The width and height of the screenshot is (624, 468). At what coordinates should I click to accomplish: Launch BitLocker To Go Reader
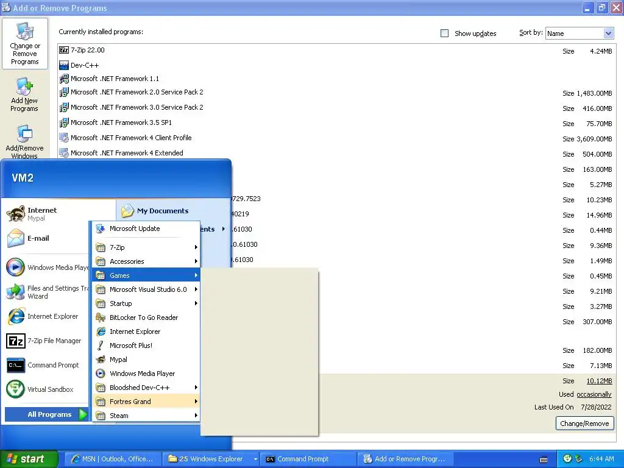pyautogui.click(x=146, y=317)
